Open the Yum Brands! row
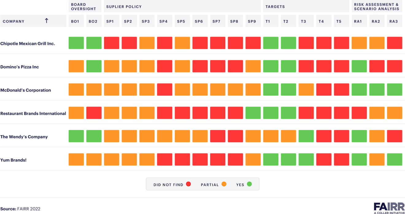 202,160
